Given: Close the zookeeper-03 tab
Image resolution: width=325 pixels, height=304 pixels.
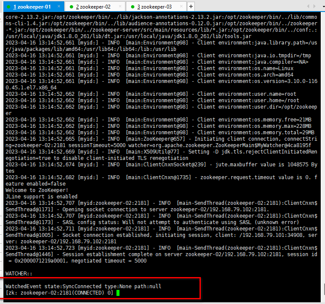Looking at the screenshot, I should pyautogui.click(x=182, y=6).
